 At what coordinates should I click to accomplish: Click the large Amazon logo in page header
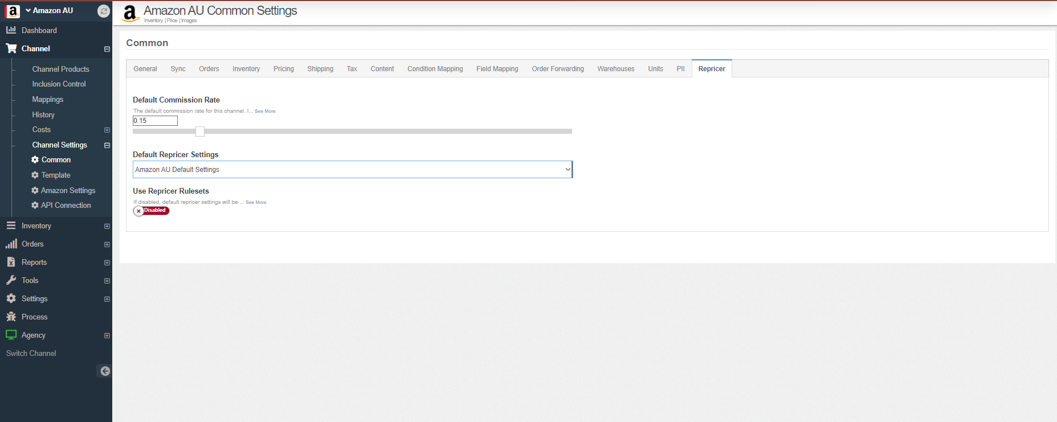coord(130,13)
